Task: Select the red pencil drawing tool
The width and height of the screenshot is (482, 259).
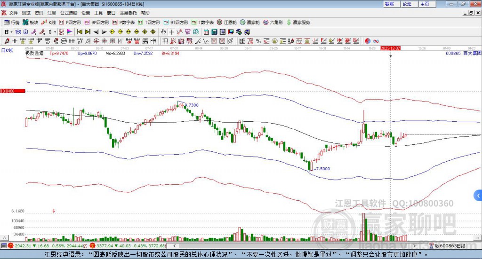Action: point(7,41)
